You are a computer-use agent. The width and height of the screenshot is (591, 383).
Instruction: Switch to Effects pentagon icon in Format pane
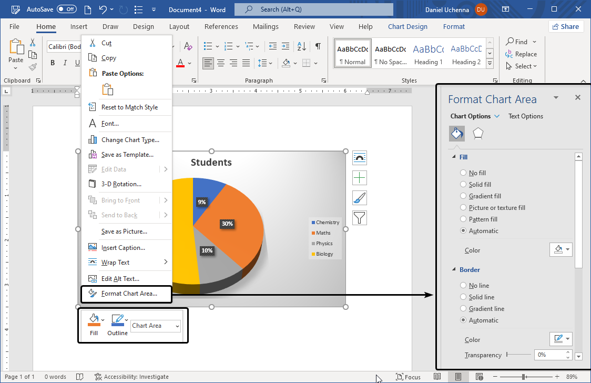click(x=477, y=134)
